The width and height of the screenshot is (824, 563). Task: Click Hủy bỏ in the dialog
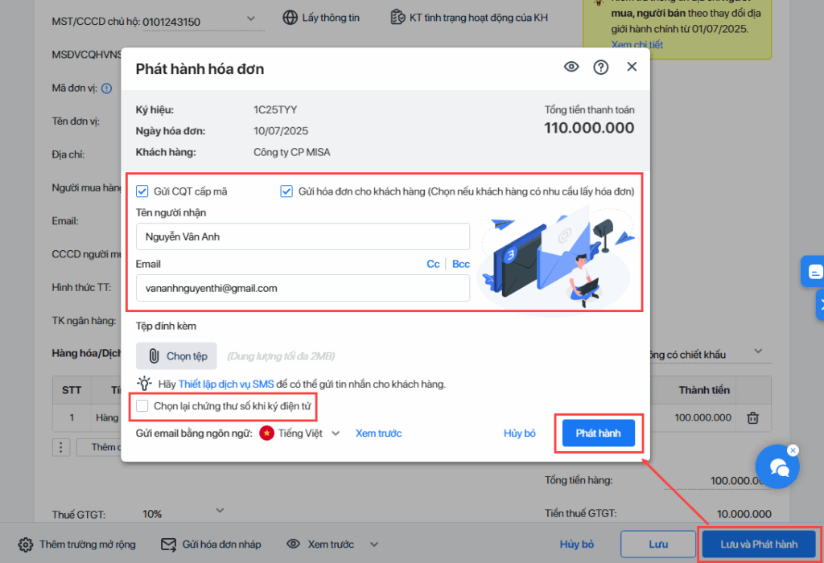click(519, 434)
